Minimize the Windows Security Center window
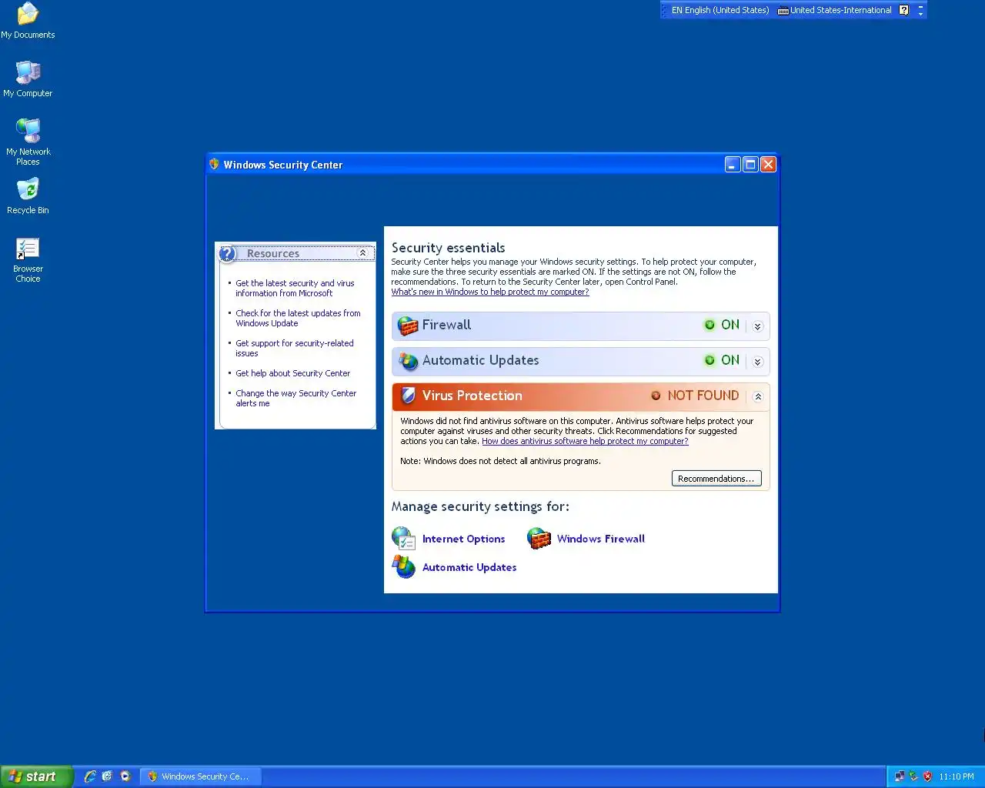 733,164
